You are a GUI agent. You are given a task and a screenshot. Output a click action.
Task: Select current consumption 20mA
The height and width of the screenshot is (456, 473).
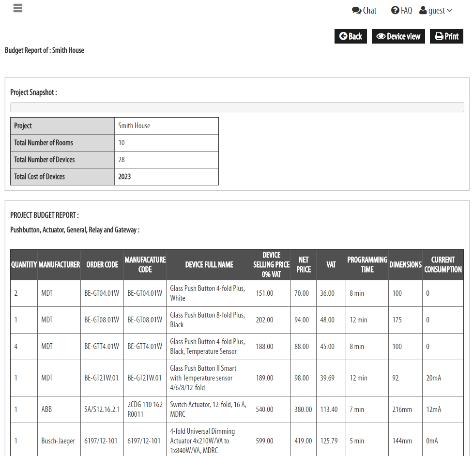pyautogui.click(x=443, y=378)
